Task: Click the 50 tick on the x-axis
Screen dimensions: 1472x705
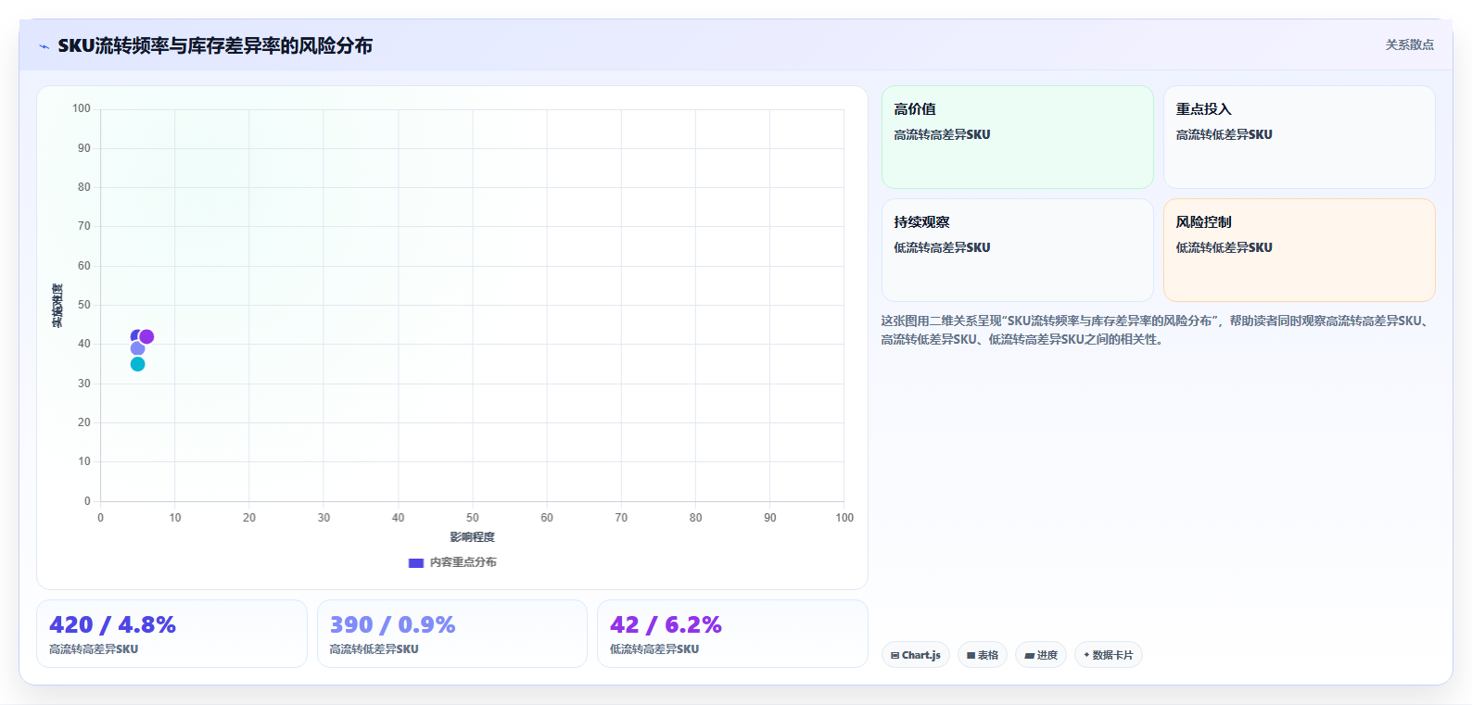Action: point(473,518)
